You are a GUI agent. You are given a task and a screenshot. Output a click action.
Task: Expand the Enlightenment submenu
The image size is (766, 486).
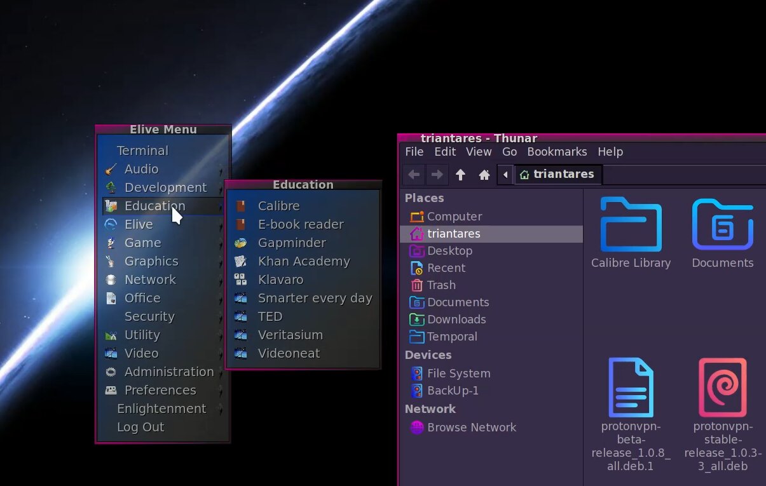pos(161,408)
